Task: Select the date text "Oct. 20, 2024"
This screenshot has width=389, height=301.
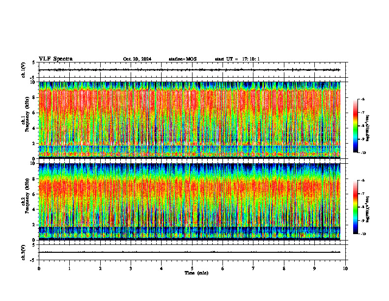Action: pyautogui.click(x=137, y=59)
